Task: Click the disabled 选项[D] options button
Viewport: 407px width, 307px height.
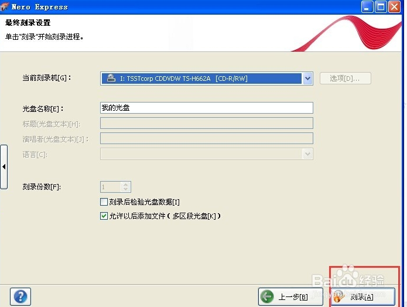Action: click(346, 78)
